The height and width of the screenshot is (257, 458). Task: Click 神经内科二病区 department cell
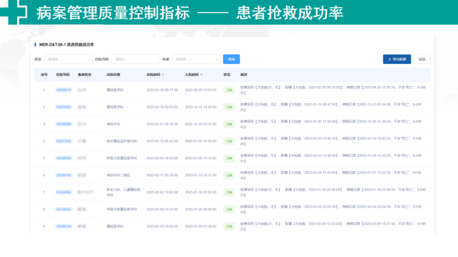coord(118,175)
